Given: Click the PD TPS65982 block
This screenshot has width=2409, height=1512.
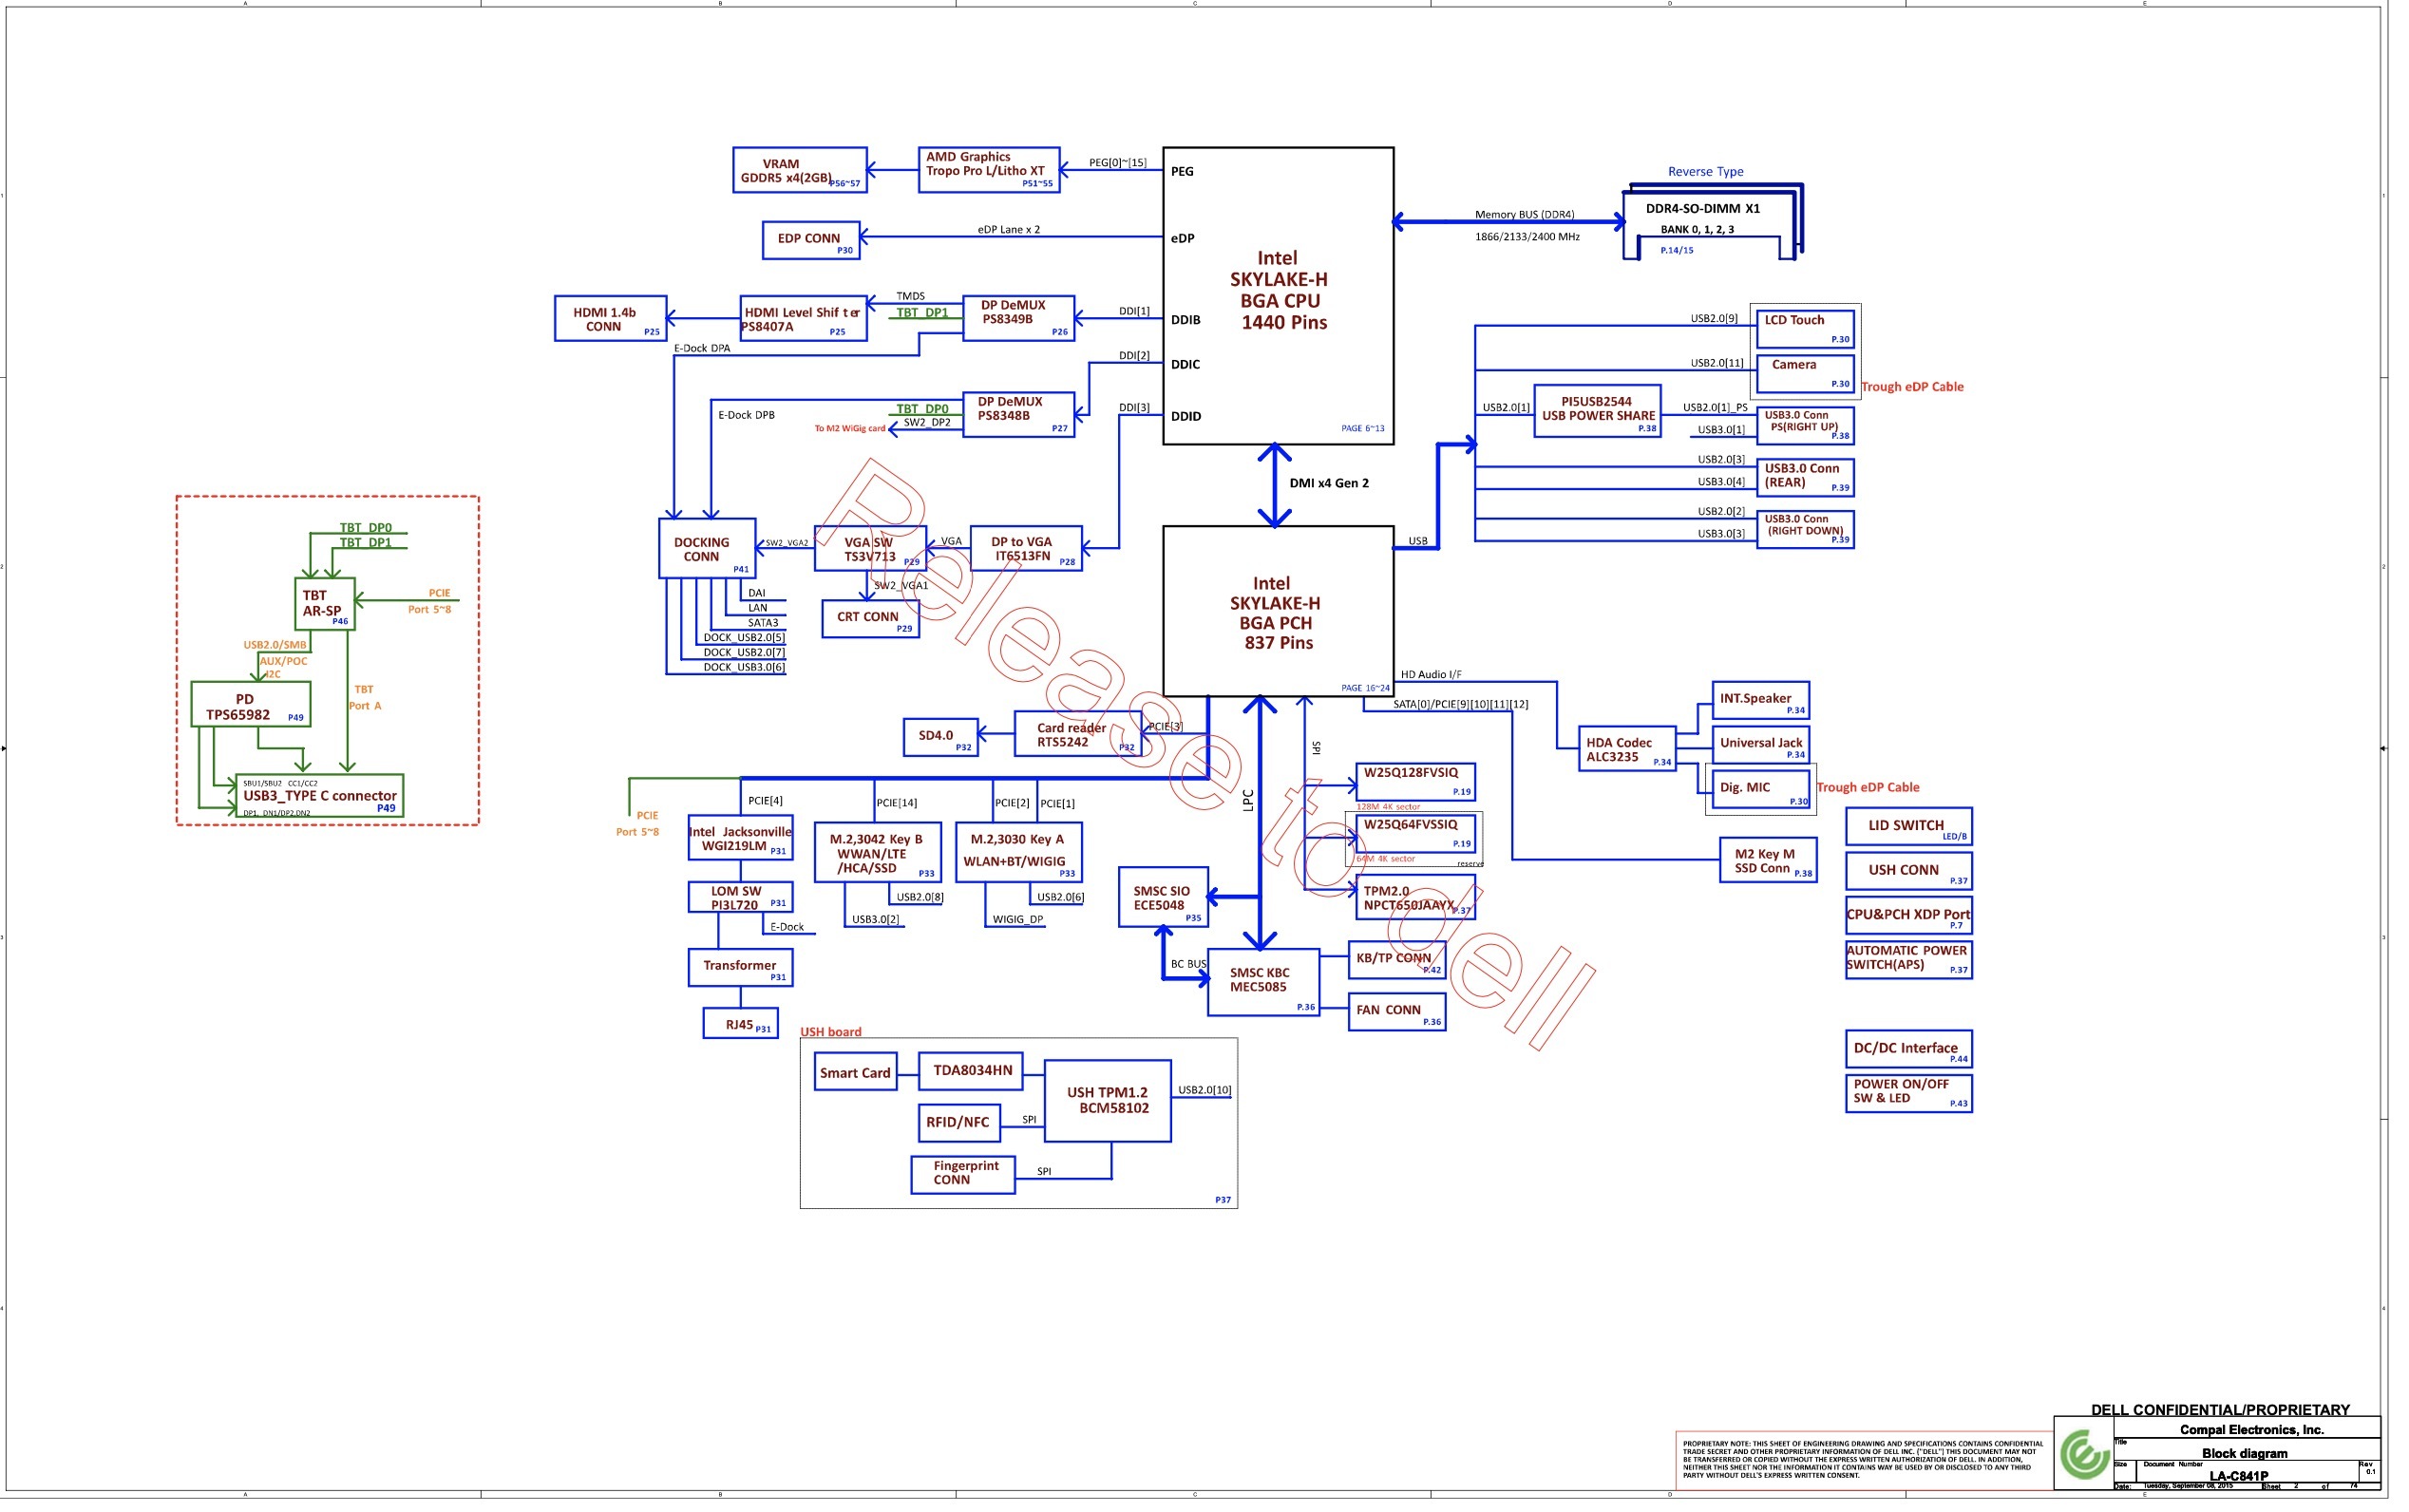Looking at the screenshot, I should [x=251, y=705].
